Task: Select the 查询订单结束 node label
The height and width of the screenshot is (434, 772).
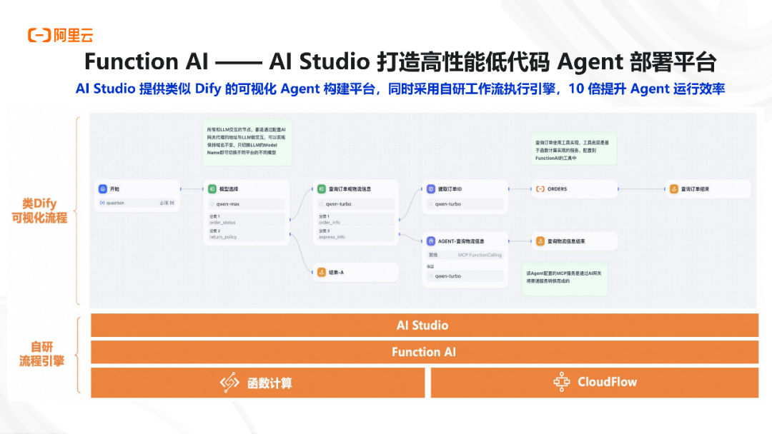Action: point(695,188)
